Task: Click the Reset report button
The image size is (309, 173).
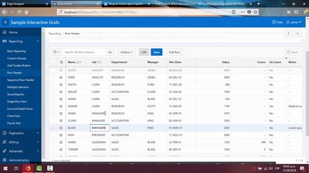Action: point(292,52)
